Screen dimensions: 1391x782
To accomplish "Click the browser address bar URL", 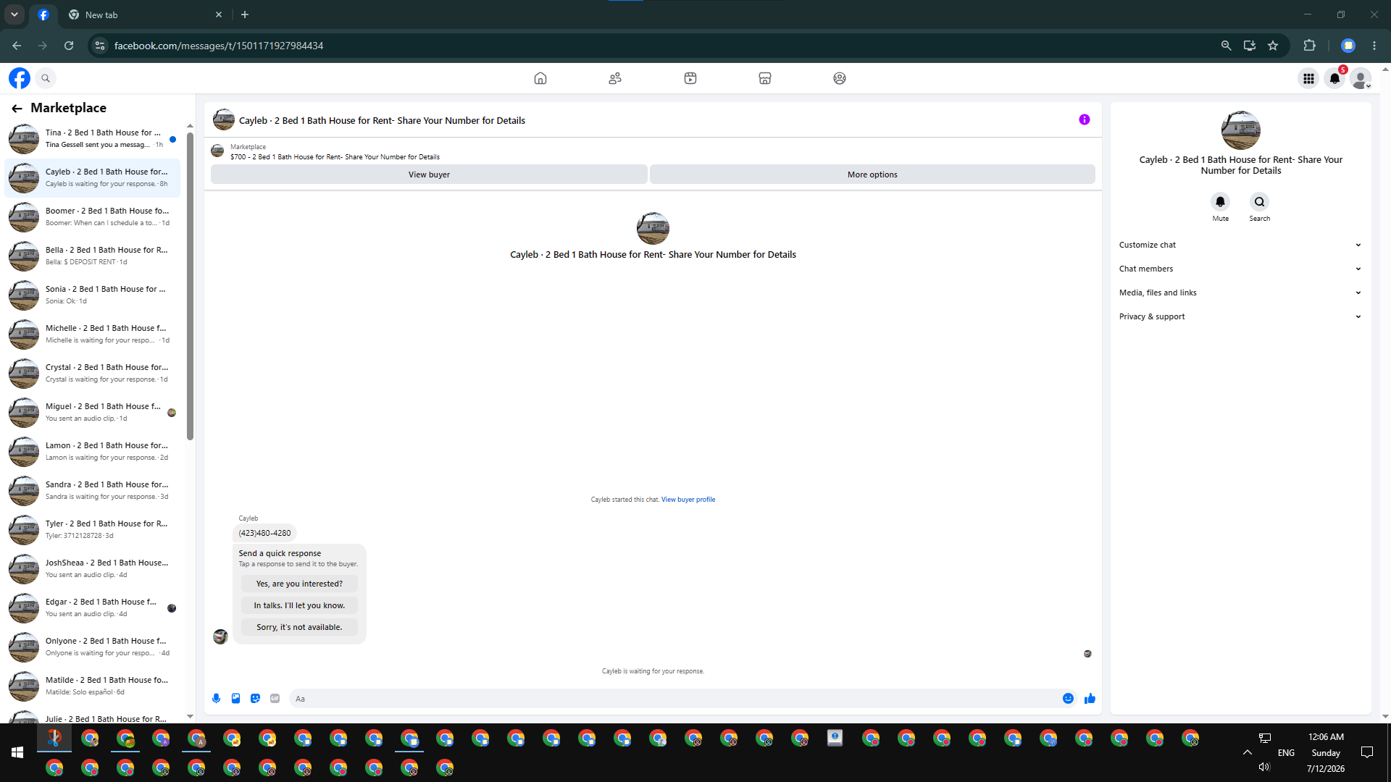I will (x=219, y=46).
